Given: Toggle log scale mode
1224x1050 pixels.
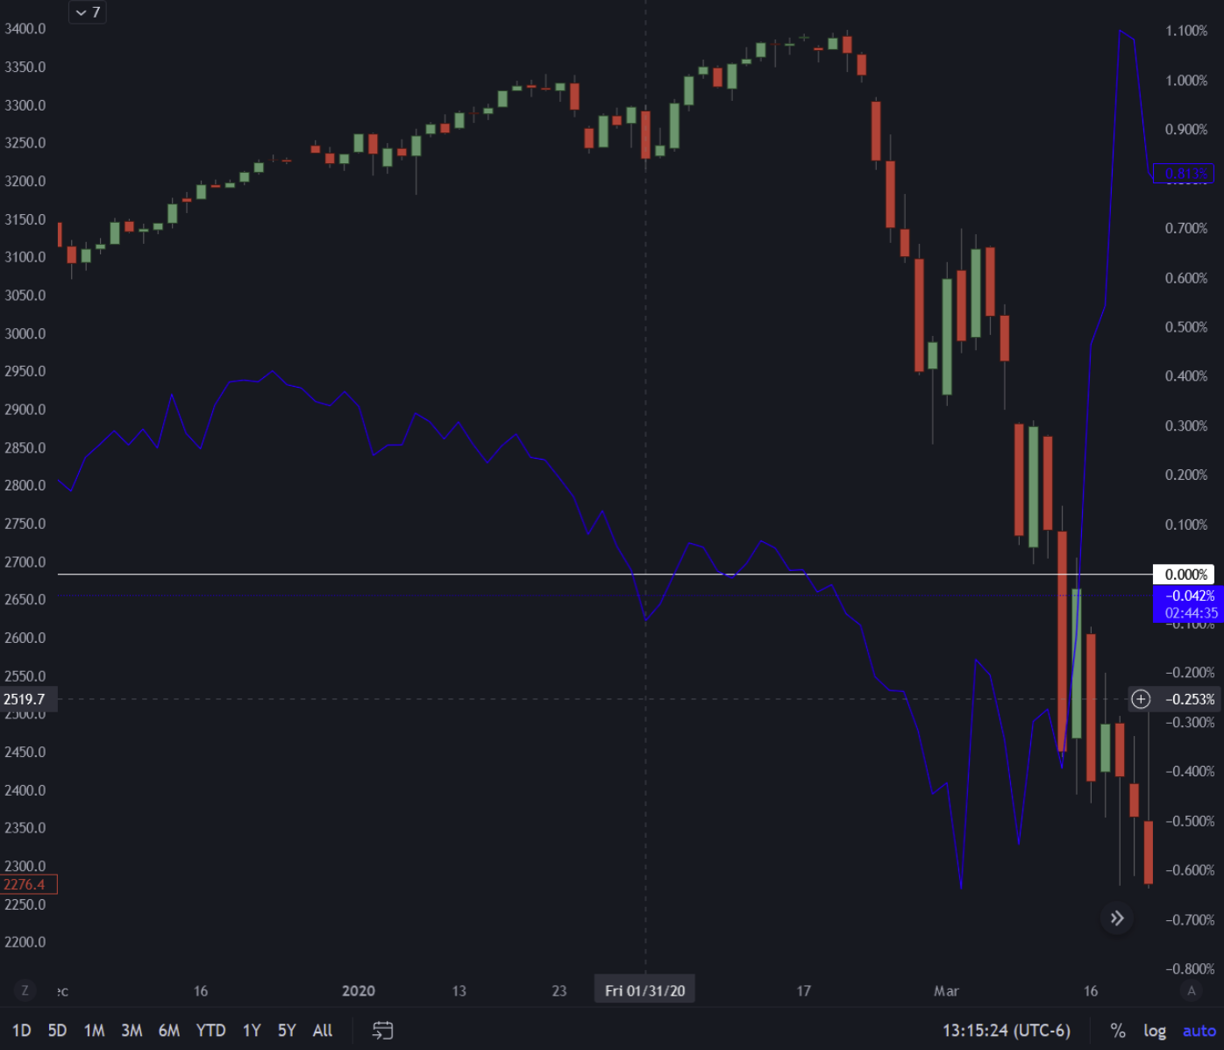Looking at the screenshot, I should 1154,1031.
